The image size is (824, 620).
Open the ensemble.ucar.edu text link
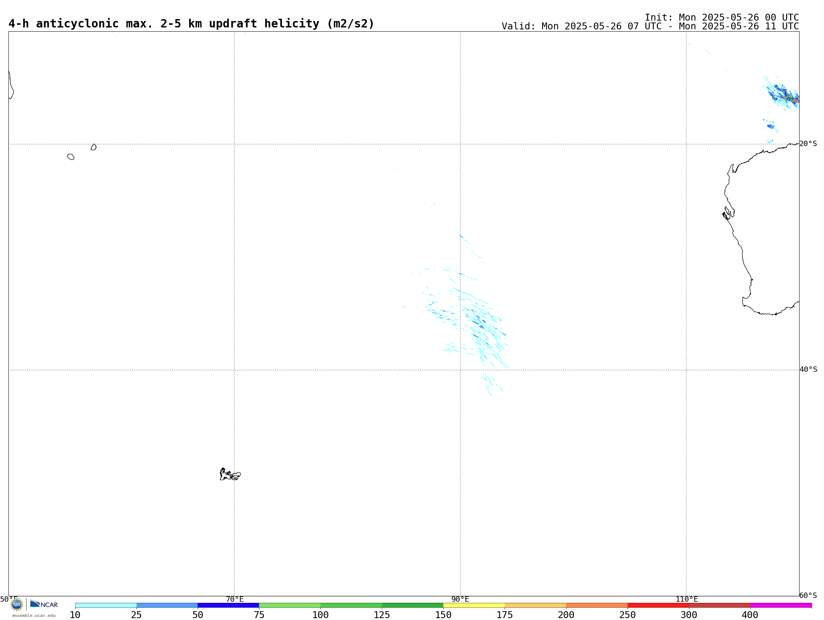(x=34, y=615)
